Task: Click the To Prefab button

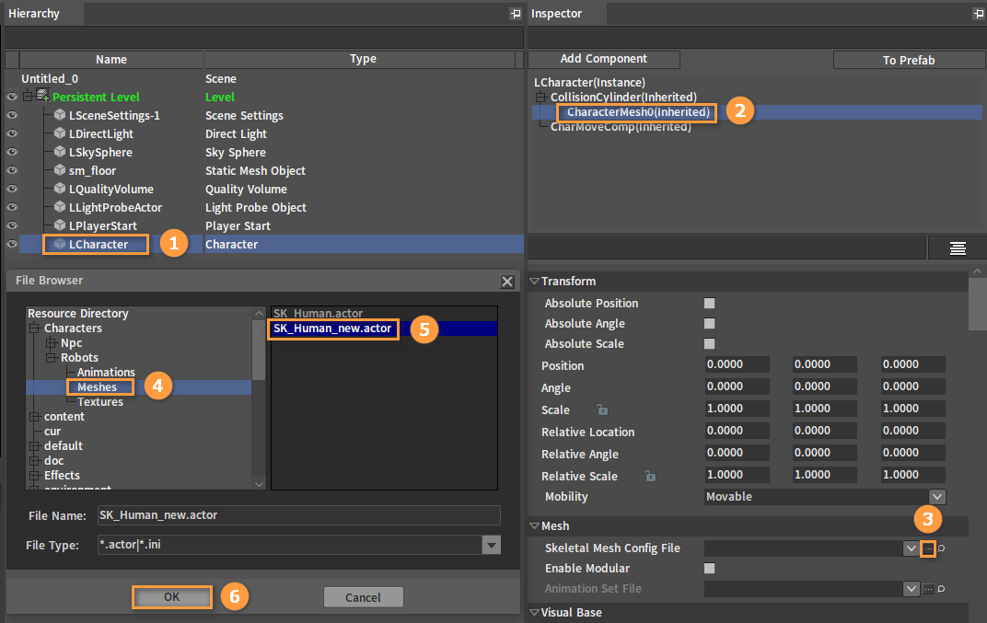Action: pos(909,60)
